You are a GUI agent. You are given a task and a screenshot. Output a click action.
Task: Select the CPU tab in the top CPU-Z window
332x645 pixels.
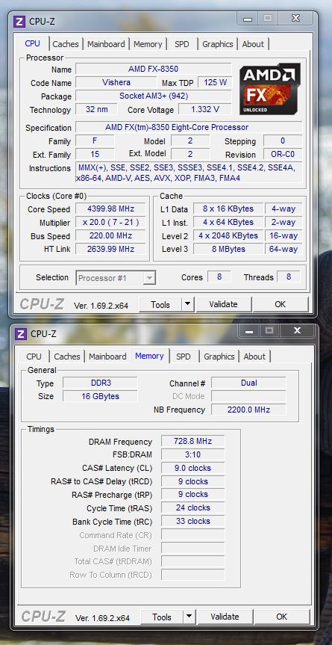pyautogui.click(x=32, y=43)
